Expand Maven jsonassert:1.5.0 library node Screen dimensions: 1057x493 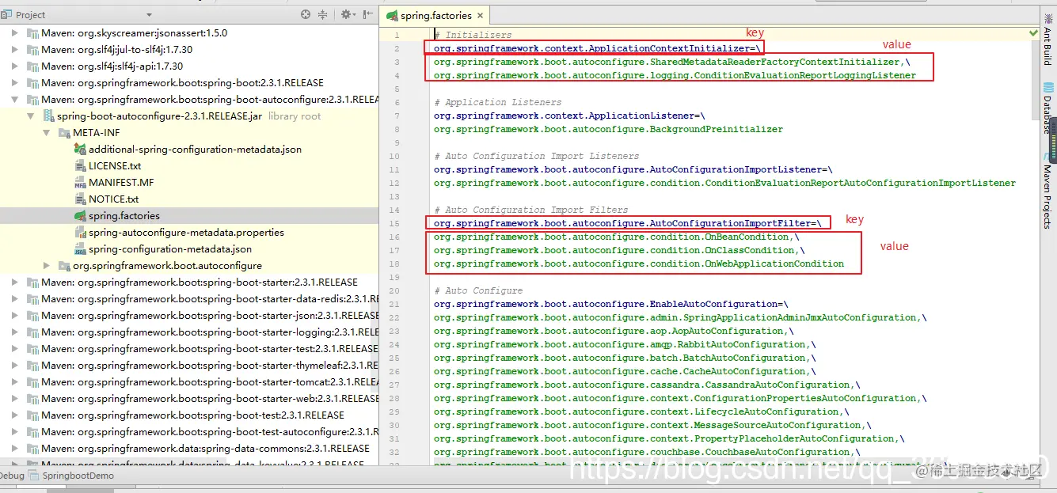point(15,33)
